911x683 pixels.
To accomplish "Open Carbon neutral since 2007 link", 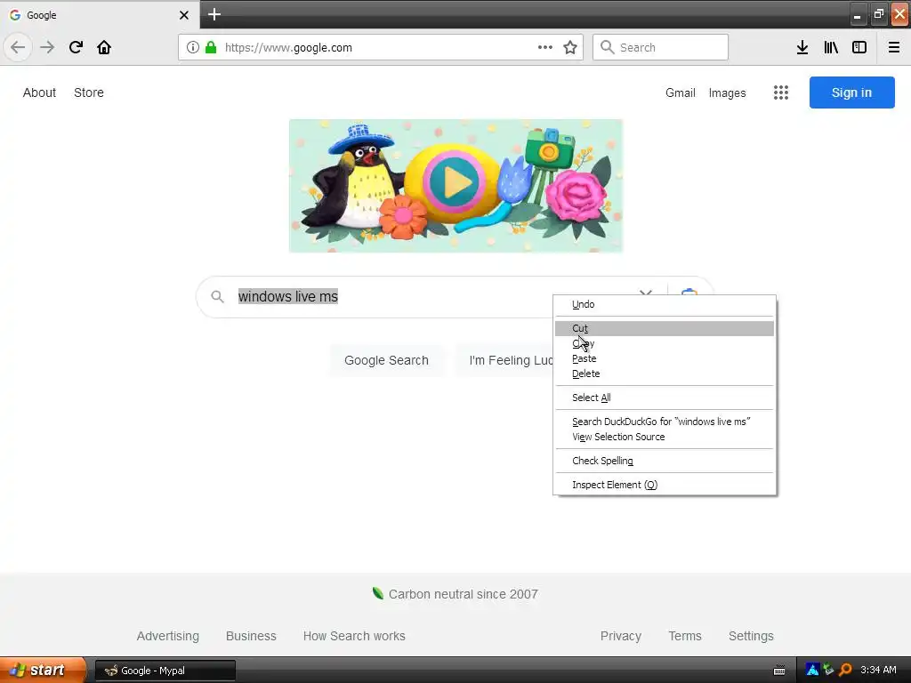I will (455, 594).
